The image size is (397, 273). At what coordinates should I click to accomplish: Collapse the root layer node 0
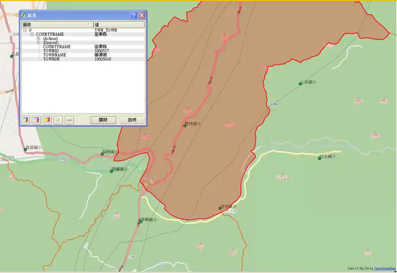point(25,30)
